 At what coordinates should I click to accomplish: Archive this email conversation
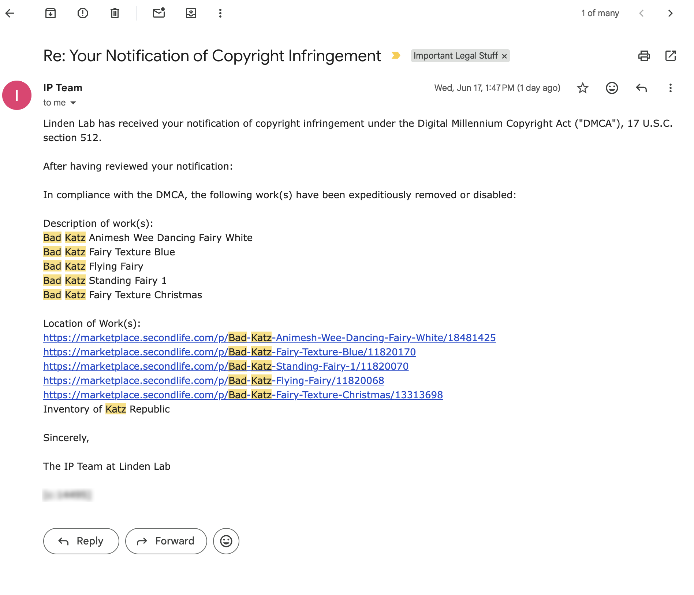(51, 14)
